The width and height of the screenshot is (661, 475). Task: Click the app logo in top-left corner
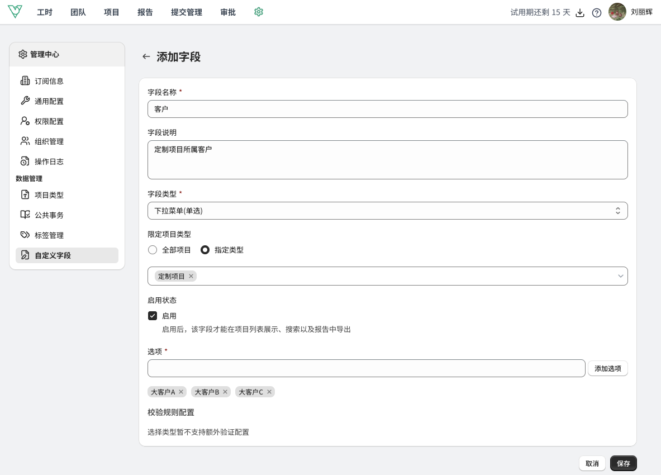(15, 12)
